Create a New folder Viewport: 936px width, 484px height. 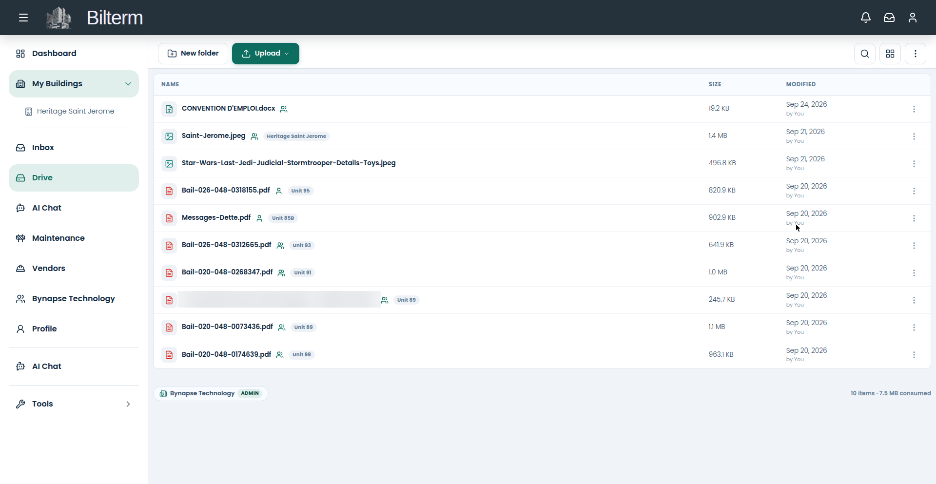click(193, 54)
